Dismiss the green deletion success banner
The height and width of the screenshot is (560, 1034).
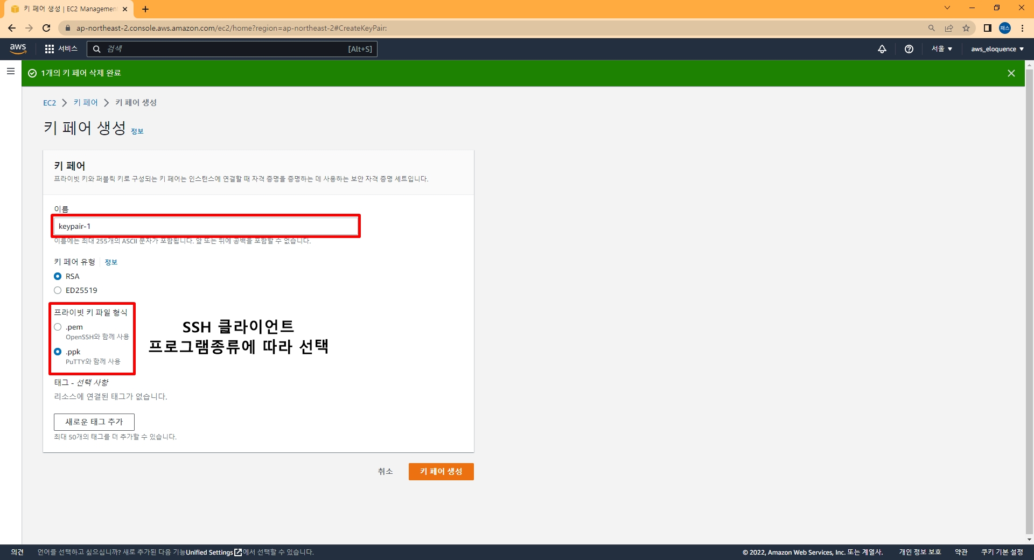(1011, 73)
